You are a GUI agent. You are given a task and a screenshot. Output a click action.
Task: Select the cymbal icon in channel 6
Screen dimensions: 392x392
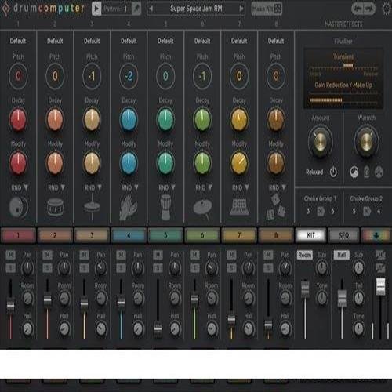[x=202, y=209]
